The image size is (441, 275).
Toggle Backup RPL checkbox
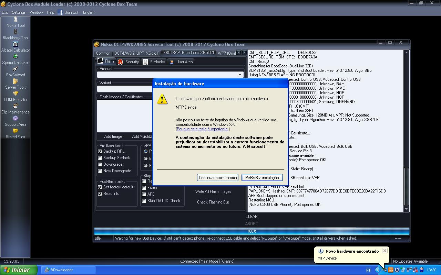100,151
